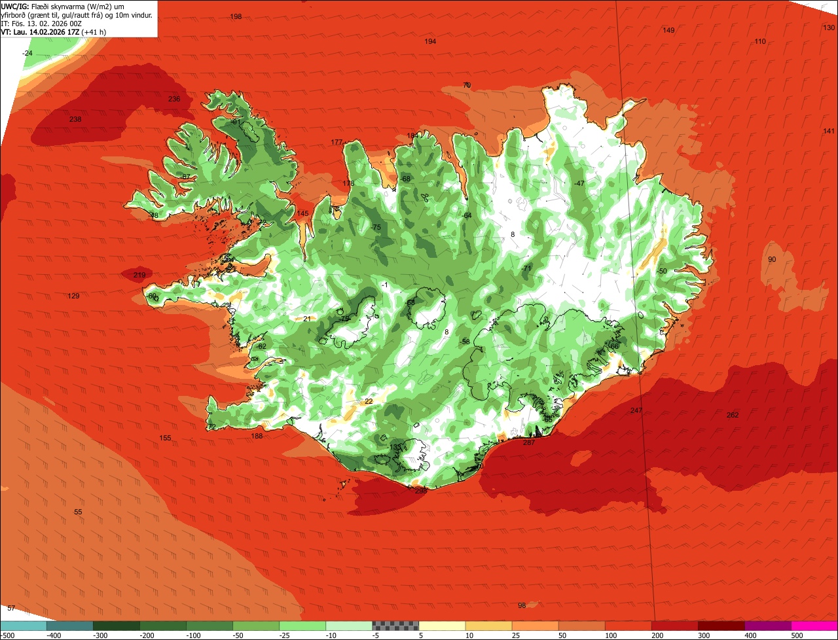Select the value 247 off the southeast coast
This screenshot has height=640, width=838.
[636, 410]
